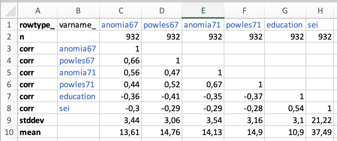
Task: Click the 14,76 mean cell
Action: pyautogui.click(x=161, y=133)
